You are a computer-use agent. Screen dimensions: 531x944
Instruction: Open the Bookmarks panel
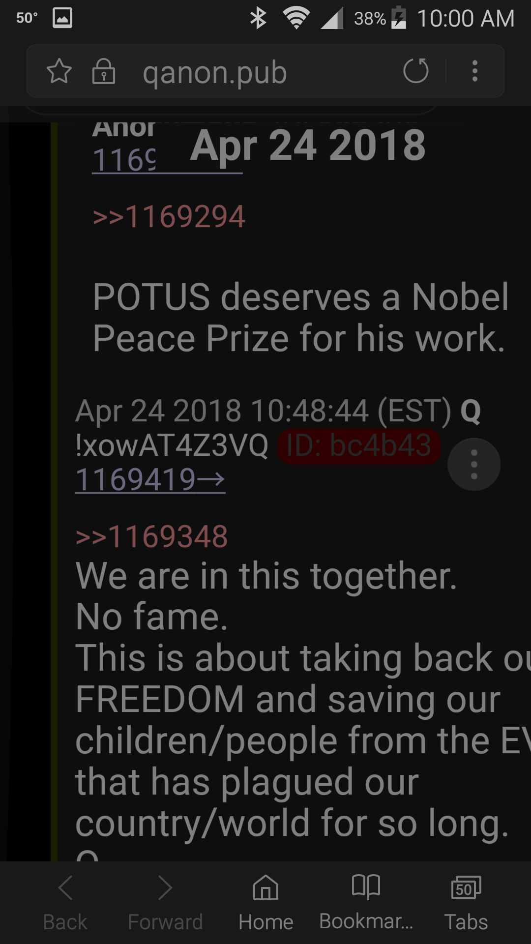tap(366, 903)
